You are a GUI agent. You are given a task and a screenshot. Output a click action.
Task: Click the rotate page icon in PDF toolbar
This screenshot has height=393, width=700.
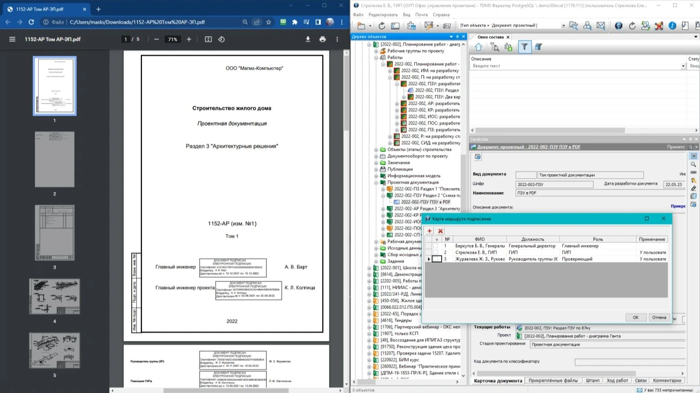pyautogui.click(x=221, y=39)
